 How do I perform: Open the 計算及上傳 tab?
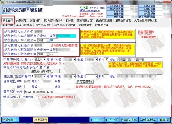101,25
